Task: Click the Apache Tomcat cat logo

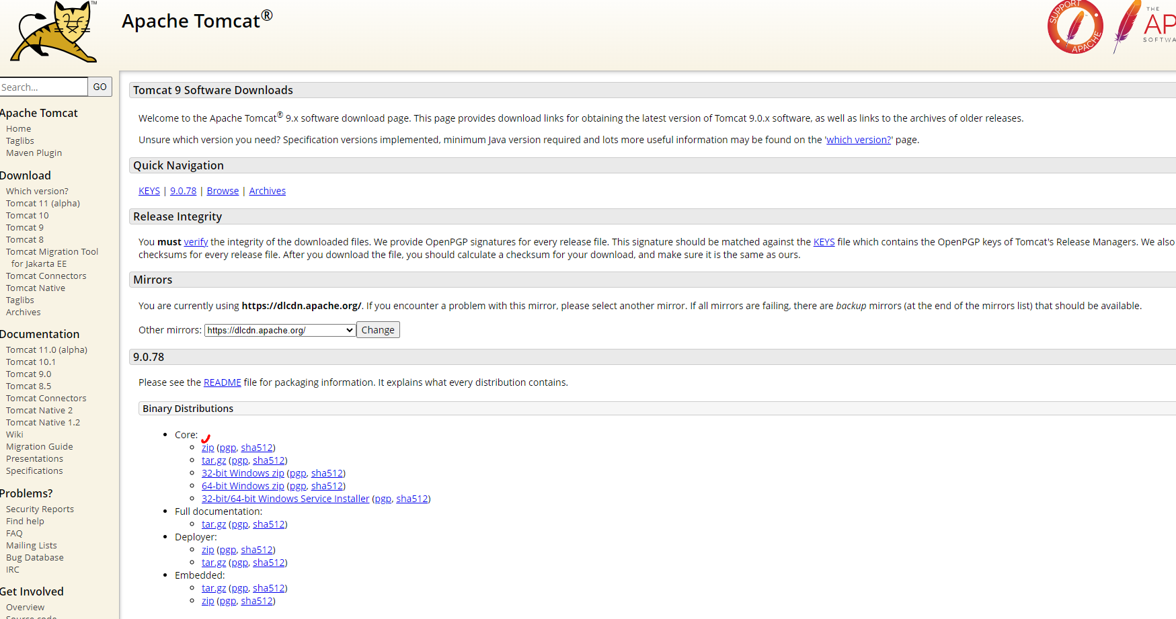Action: pos(54,31)
